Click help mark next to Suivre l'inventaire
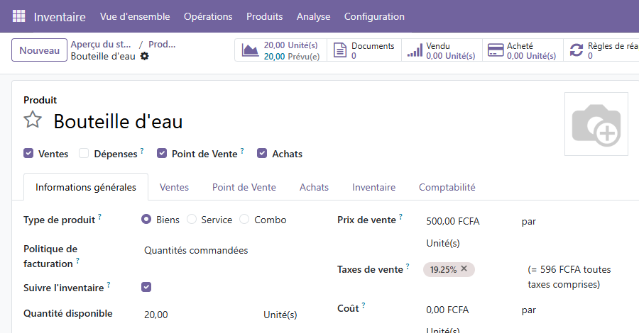The image size is (639, 333). coord(109,285)
